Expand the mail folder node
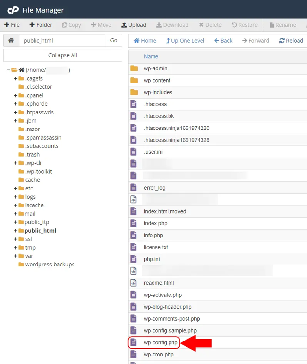Viewport: 307px width, 364px height. pos(16,214)
